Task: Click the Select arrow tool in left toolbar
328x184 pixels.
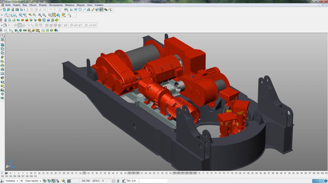Action: [x=2, y=35]
